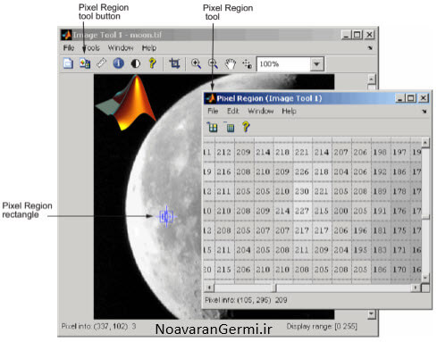Click the pixel cell with value 170
This screenshot has height=342, width=437.
(399, 270)
